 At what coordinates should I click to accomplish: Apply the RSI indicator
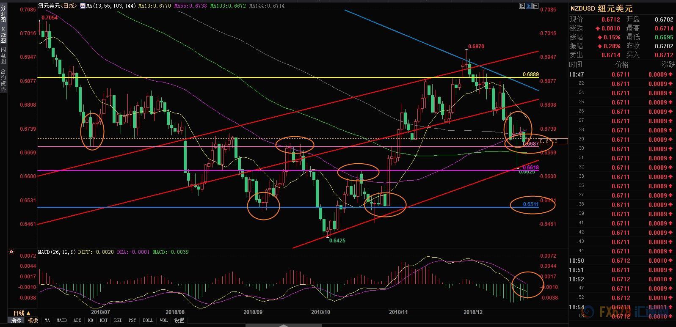(118, 321)
